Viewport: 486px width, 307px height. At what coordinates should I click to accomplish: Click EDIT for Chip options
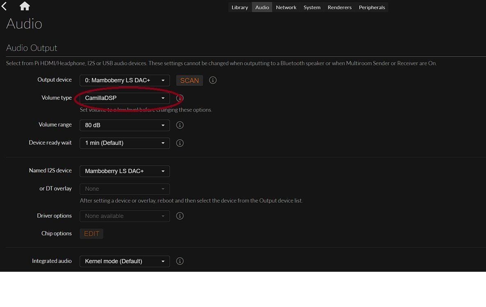pyautogui.click(x=91, y=234)
